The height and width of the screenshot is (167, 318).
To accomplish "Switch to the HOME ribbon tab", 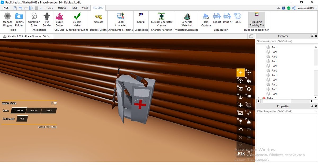I will click(x=49, y=8).
